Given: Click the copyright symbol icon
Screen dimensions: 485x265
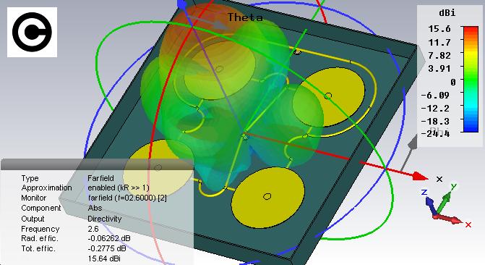Looking at the screenshot, I should click(33, 32).
